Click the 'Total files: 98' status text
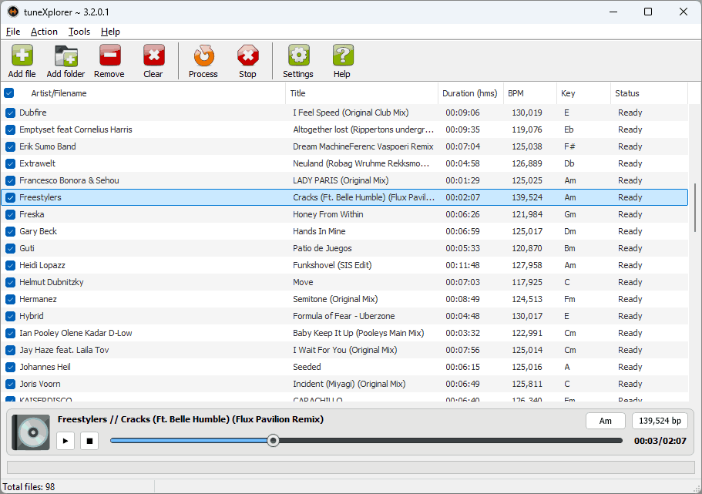Screen dimensions: 702x494 pyautogui.click(x=29, y=487)
